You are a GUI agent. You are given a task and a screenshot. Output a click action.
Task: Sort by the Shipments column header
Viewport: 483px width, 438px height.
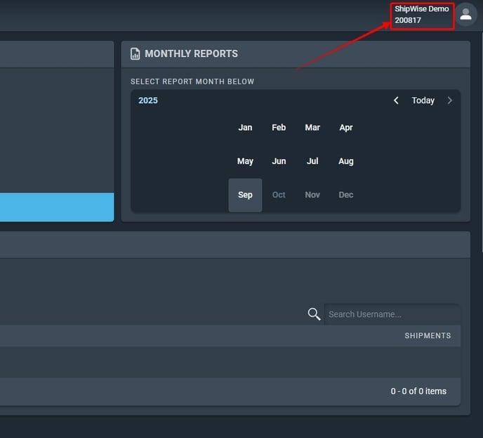pyautogui.click(x=428, y=336)
